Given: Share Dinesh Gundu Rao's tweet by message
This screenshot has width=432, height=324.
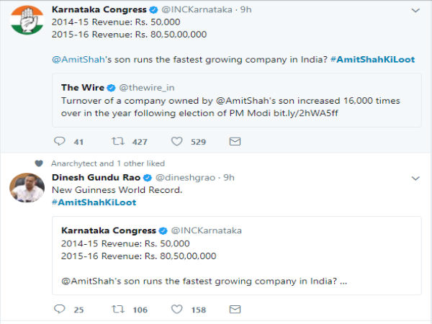Looking at the screenshot, I should (235, 310).
